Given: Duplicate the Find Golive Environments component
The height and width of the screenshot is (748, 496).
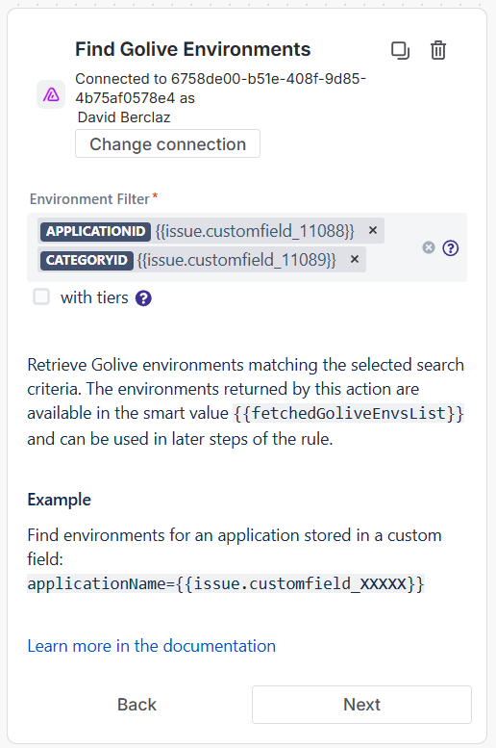Looking at the screenshot, I should pyautogui.click(x=400, y=51).
